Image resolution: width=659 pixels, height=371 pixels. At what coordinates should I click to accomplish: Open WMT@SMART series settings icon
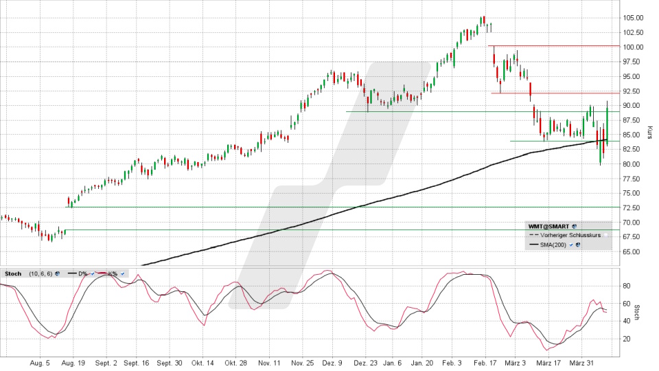(574, 226)
